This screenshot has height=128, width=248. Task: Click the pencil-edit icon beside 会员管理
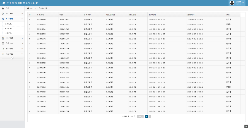[3, 14]
